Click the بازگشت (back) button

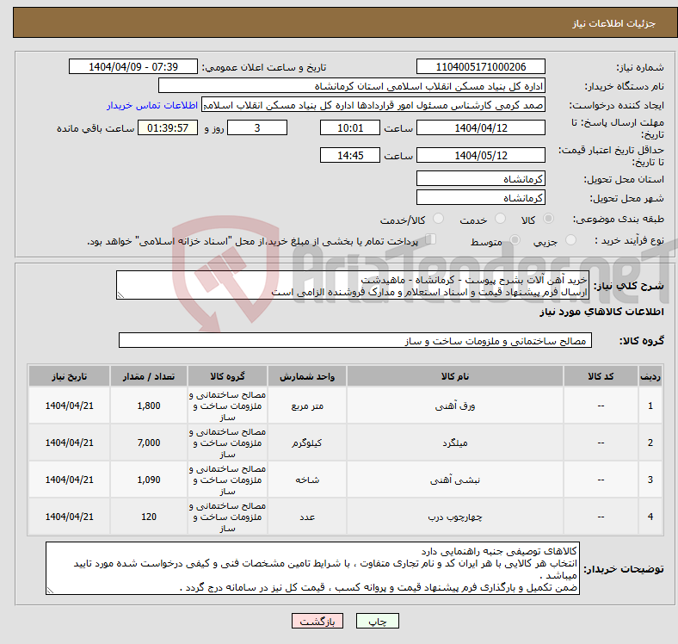pyautogui.click(x=317, y=621)
